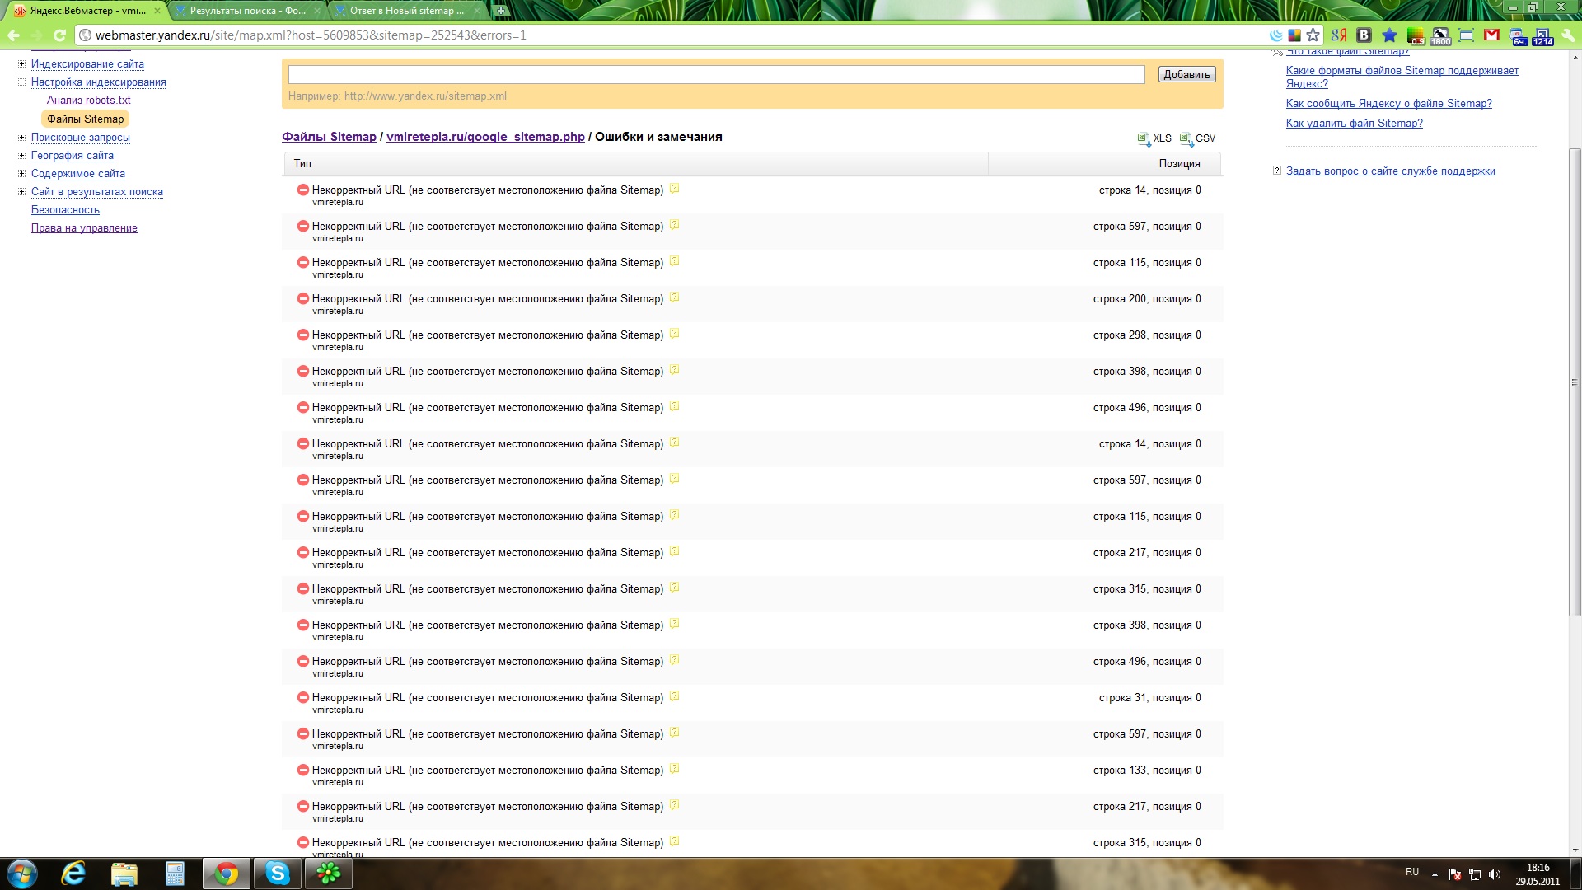Open file explorer folder in taskbar
Viewport: 1582px width, 890px height.
[124, 874]
